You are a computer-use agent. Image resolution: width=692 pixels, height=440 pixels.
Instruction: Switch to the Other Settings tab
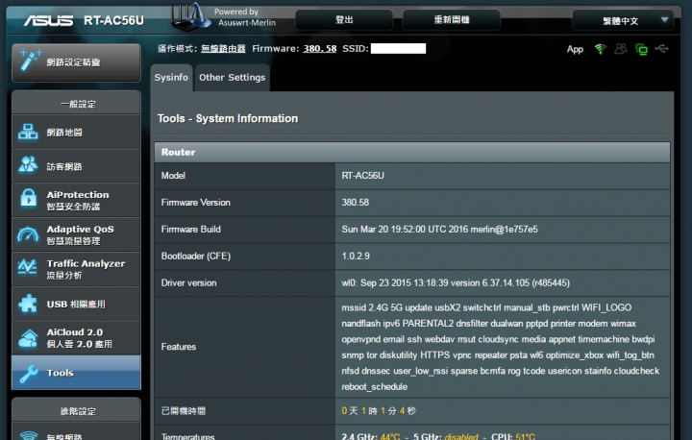point(233,78)
